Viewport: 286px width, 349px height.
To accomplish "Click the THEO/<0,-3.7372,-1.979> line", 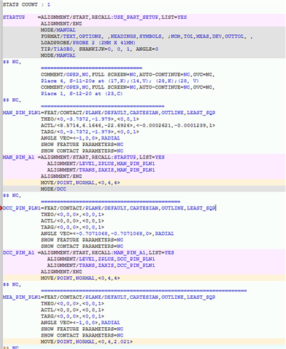I will tap(90, 119).
